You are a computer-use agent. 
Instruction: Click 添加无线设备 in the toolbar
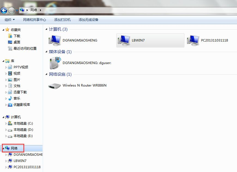(x=89, y=20)
